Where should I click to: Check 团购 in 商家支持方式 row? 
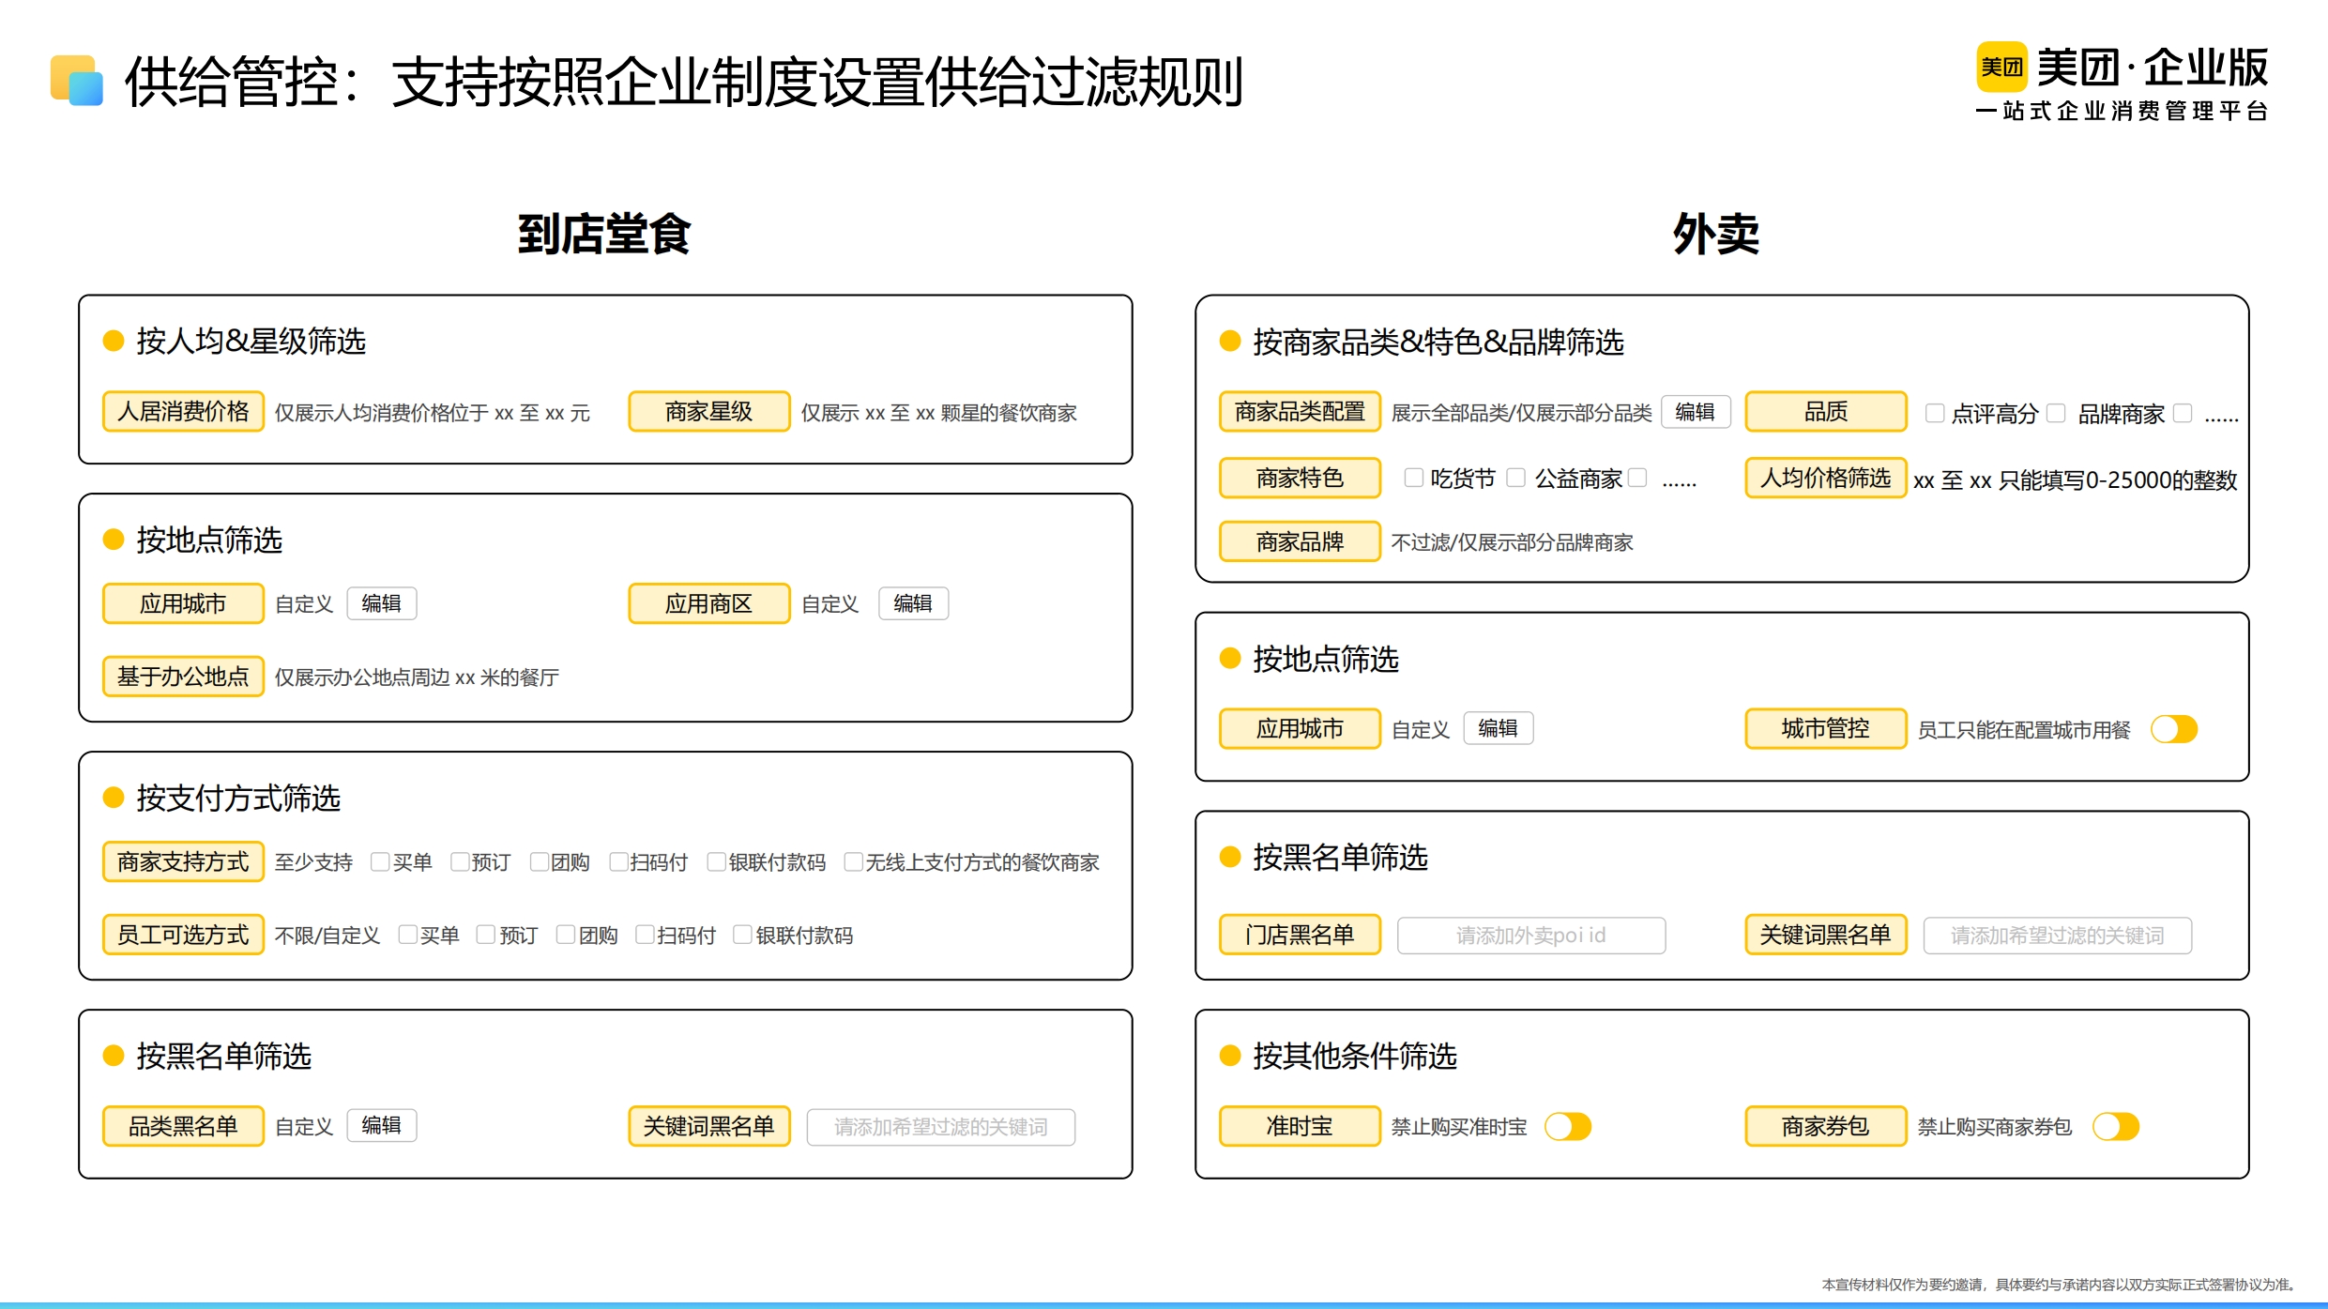pos(539,861)
